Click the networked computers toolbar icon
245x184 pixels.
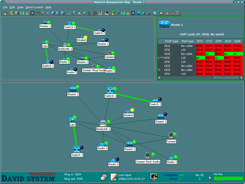74,13
